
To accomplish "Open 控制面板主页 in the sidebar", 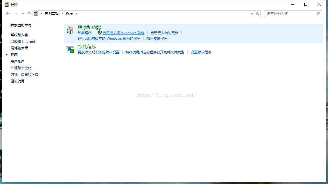I will click(x=21, y=26).
